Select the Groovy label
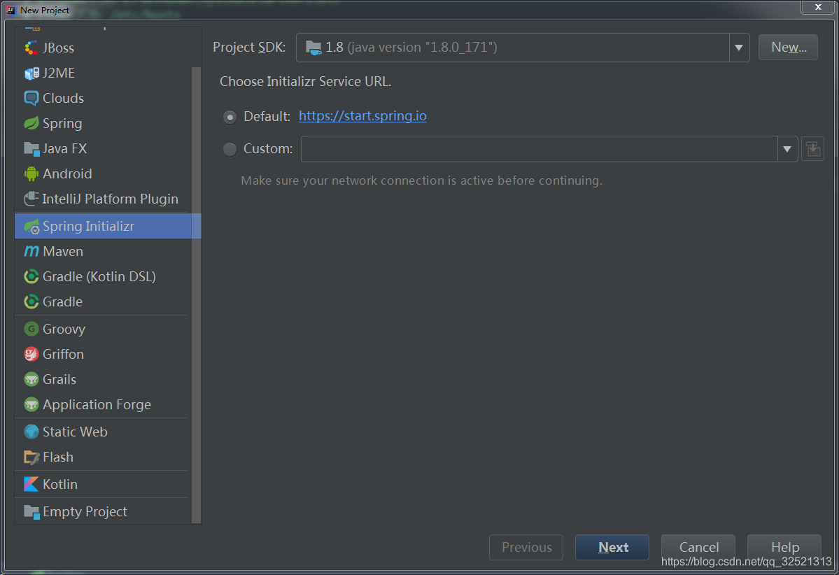 [64, 328]
